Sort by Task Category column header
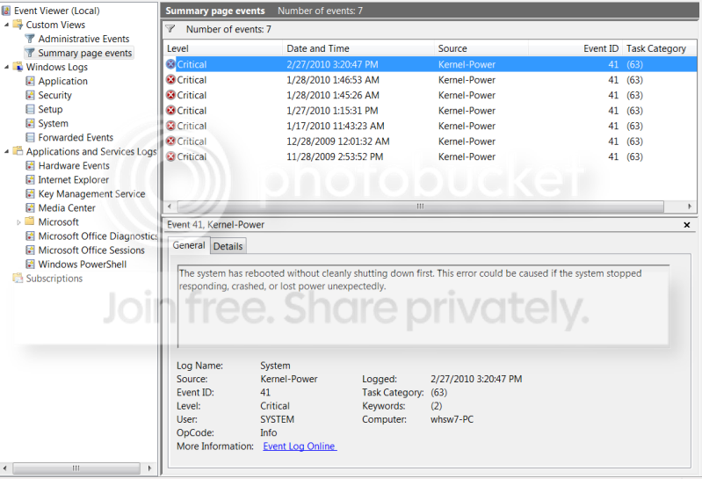 (x=660, y=48)
